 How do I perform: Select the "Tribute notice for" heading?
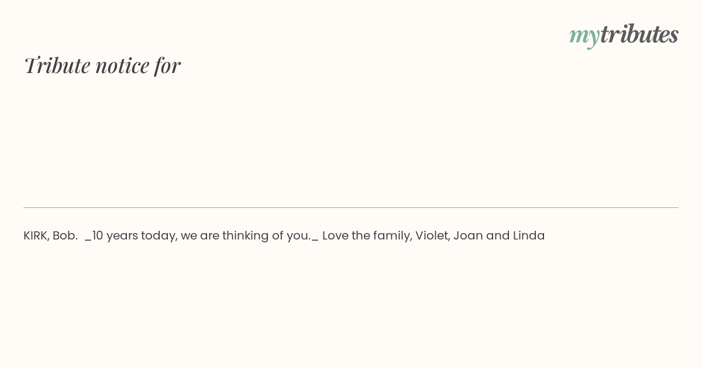pos(102,65)
